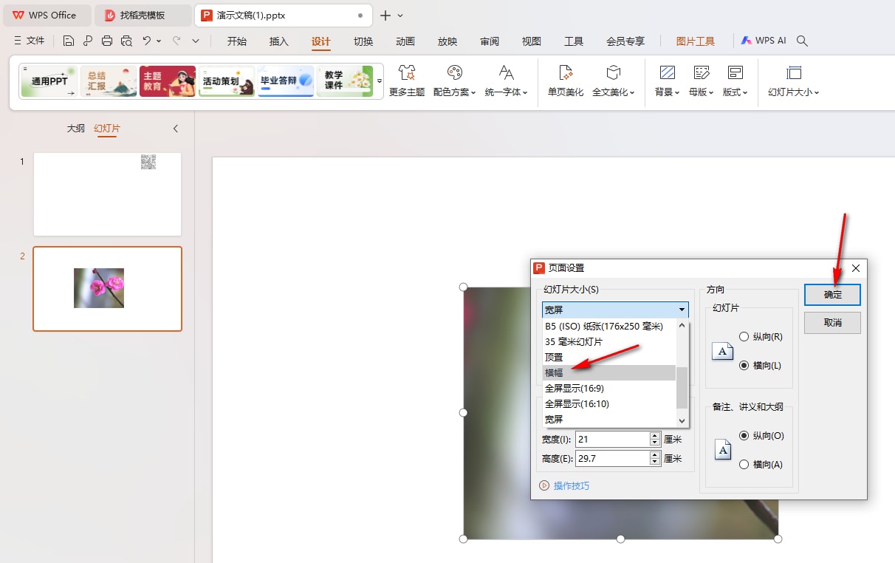Select the 总结汇报 theme thumbnail
This screenshot has height=563, width=895.
(x=108, y=81)
